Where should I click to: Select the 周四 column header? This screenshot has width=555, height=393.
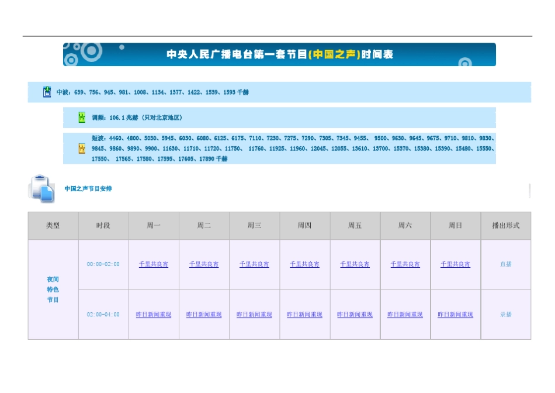304,226
